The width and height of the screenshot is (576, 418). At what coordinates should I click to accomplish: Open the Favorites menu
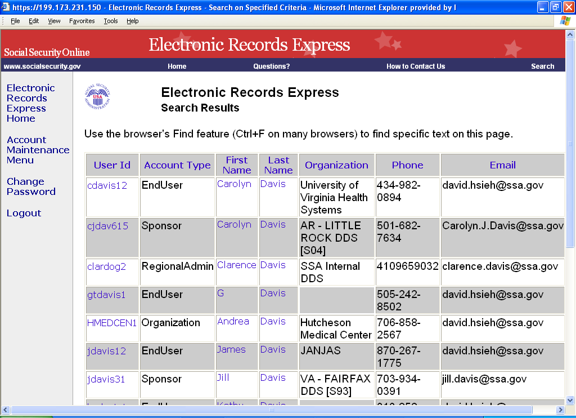82,21
